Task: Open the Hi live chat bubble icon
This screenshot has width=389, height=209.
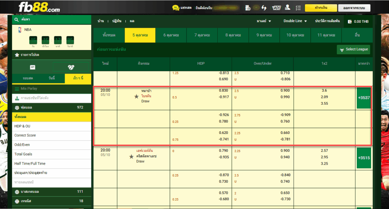Action: 176,8
